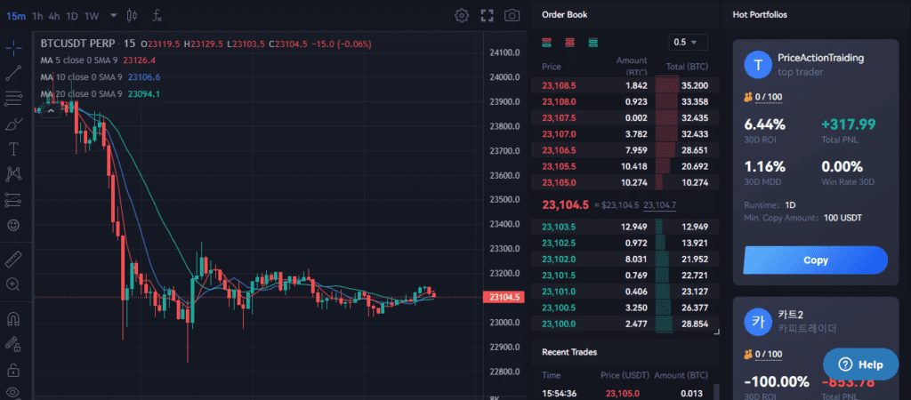The width and height of the screenshot is (911, 400).
Task: Click the Order Book heading
Action: pos(565,14)
